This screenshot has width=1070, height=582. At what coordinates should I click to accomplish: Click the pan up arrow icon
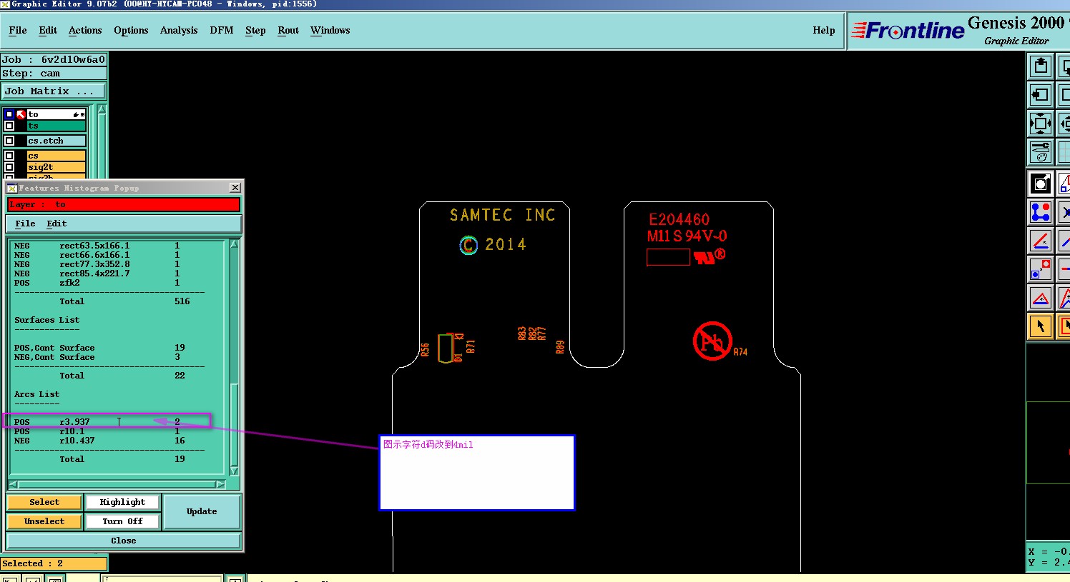(1041, 66)
